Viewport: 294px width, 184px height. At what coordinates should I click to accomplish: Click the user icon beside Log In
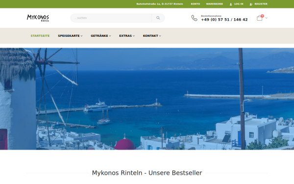pos(231,4)
